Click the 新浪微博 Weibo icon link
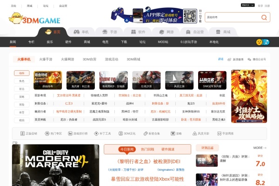This screenshot has height=186, width=279. click(x=235, y=60)
